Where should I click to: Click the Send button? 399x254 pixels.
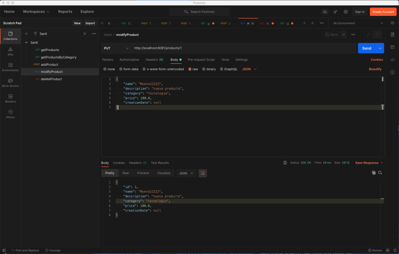(x=366, y=48)
